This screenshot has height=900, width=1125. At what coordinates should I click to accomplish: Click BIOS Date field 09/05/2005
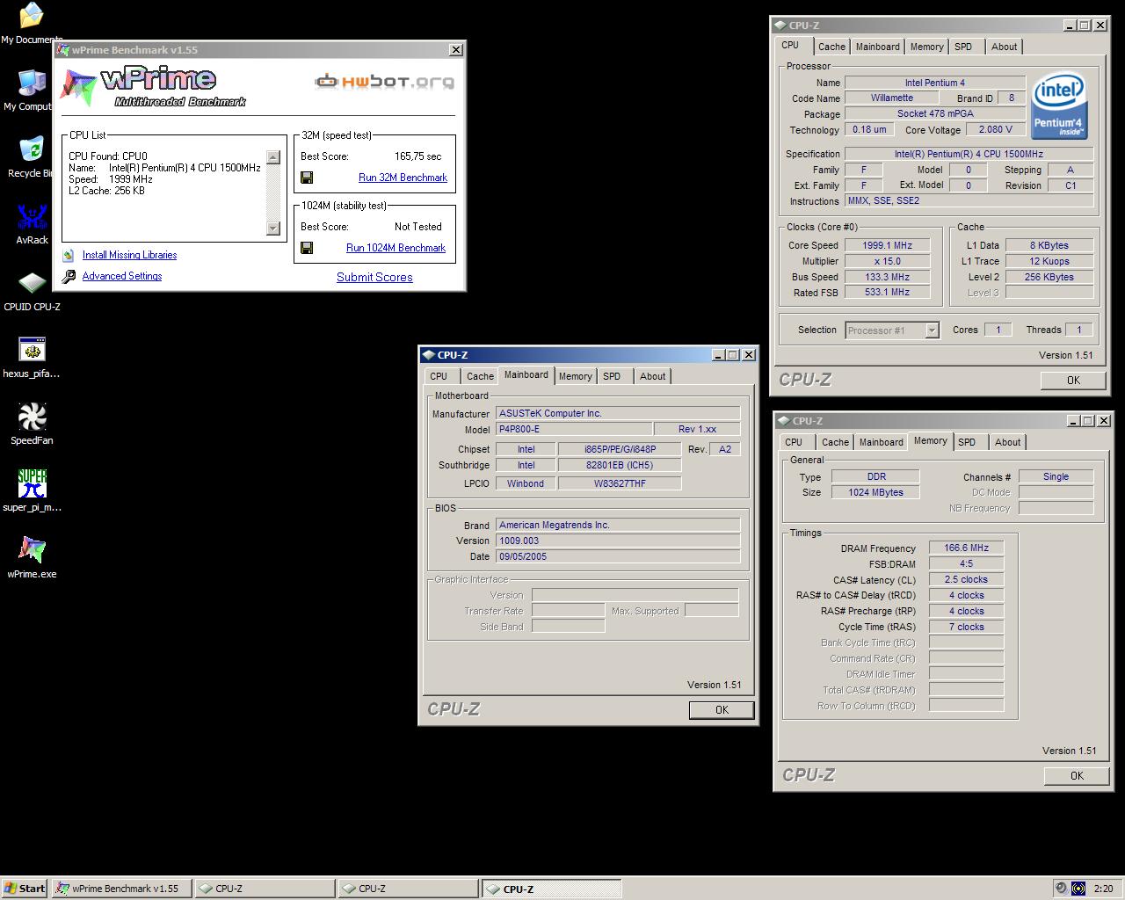pos(618,556)
